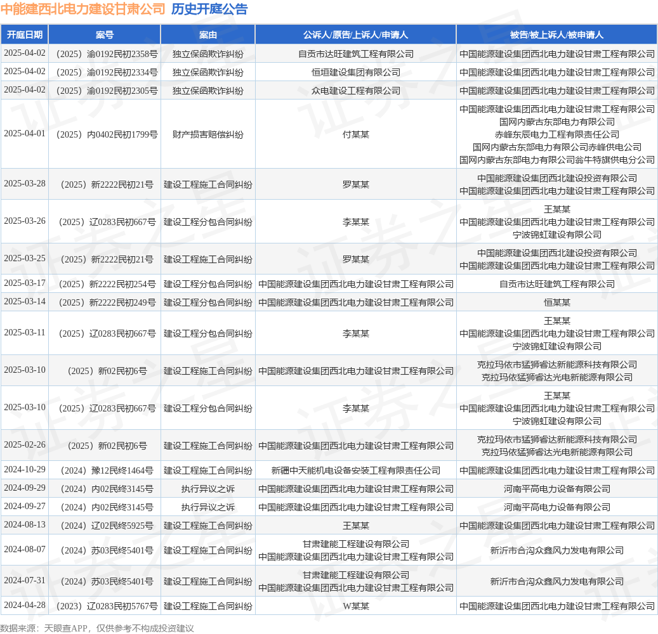658x634 pixels.
Task: Click defendant 赤峰东辰电力工程有限责任公司
Action: tap(557, 134)
